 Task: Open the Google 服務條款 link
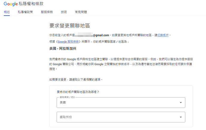click(68, 42)
